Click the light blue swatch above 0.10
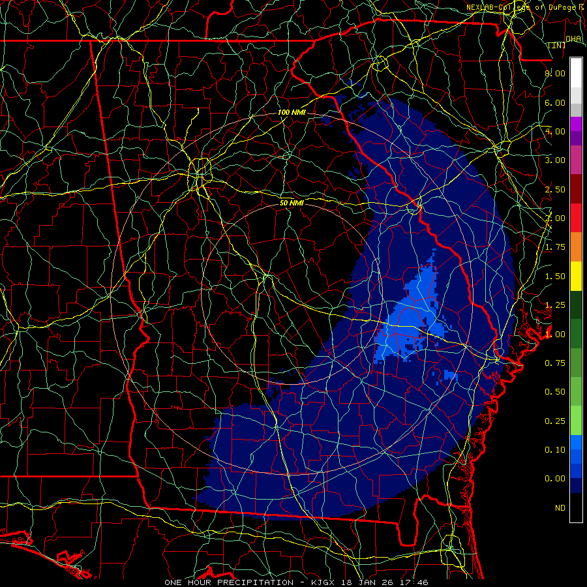The height and width of the screenshot is (587, 587). tap(576, 442)
